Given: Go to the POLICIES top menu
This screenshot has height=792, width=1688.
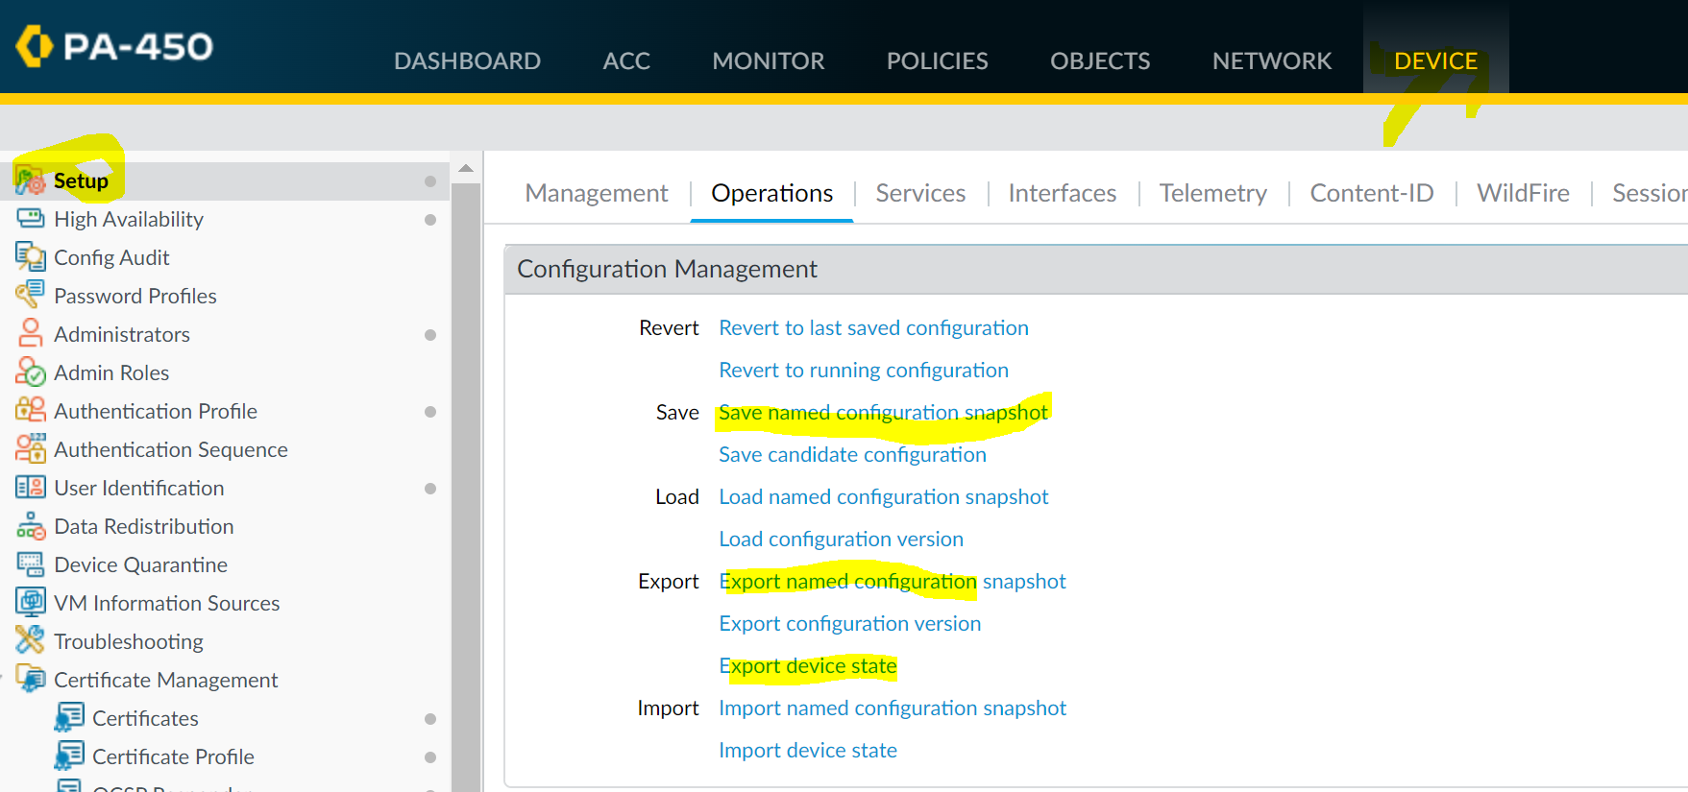Looking at the screenshot, I should point(937,60).
